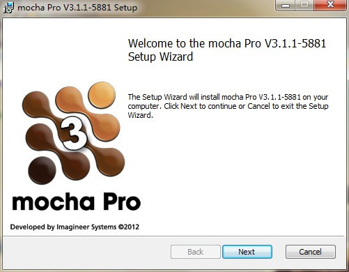
Task: Click the installer icon in the title bar
Action: (x=8, y=7)
